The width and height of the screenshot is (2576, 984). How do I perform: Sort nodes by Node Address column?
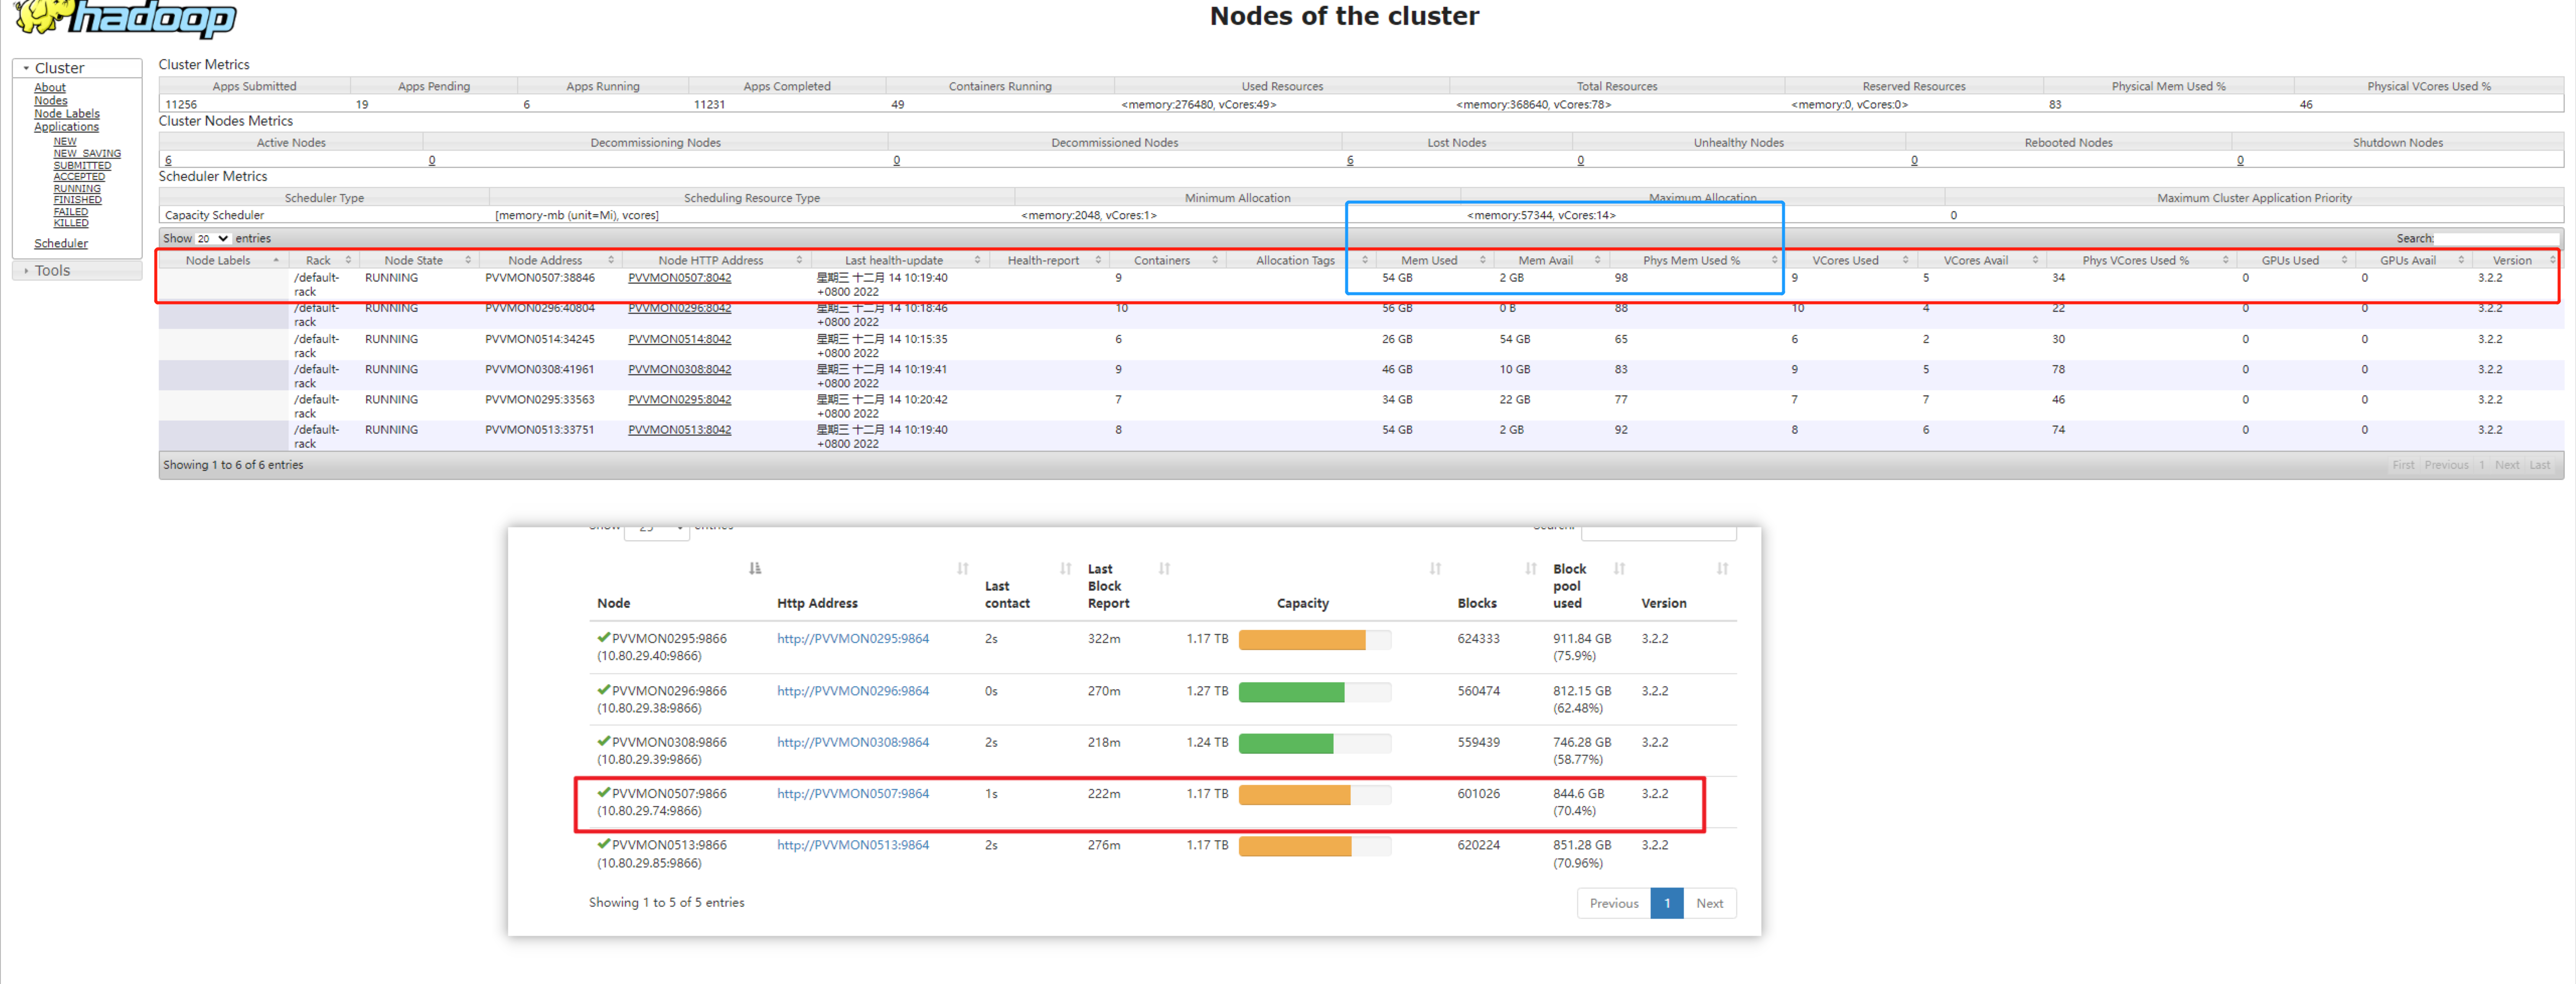point(550,260)
